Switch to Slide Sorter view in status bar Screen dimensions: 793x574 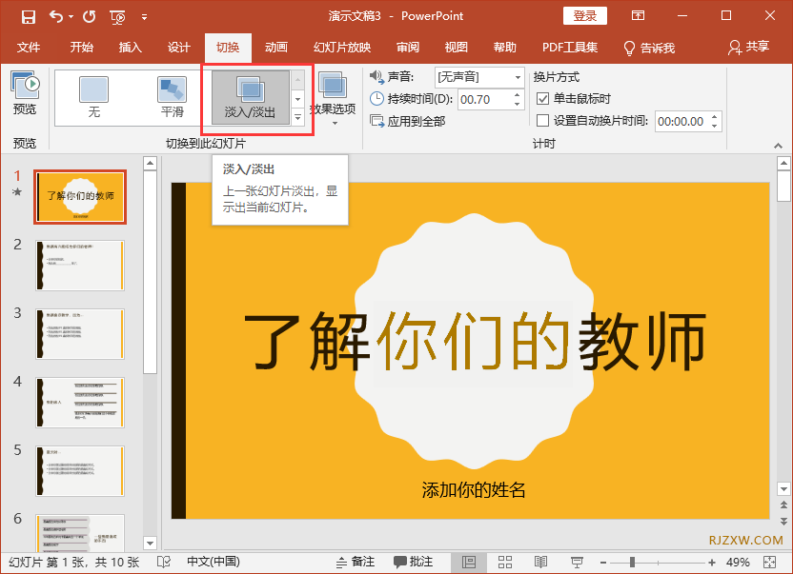(x=505, y=562)
